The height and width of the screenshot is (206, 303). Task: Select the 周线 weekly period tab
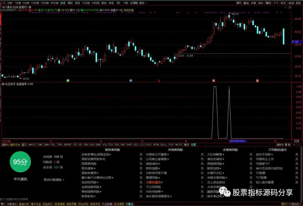(x=70, y=3)
